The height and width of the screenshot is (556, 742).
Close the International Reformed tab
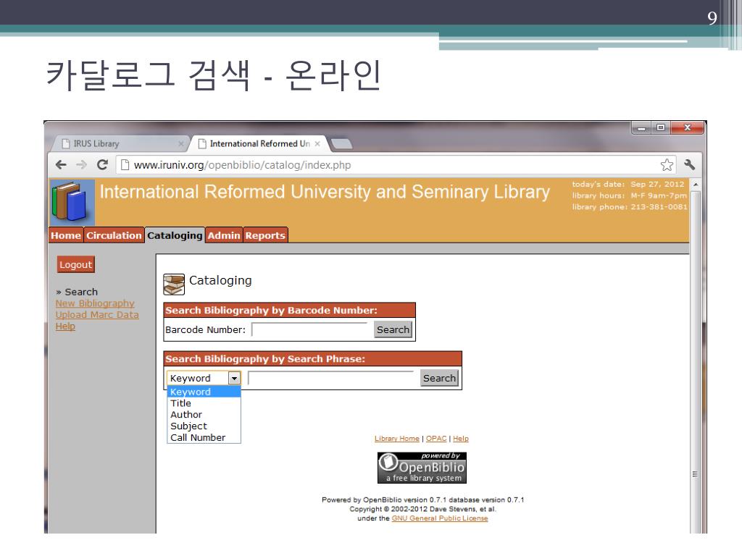[317, 144]
